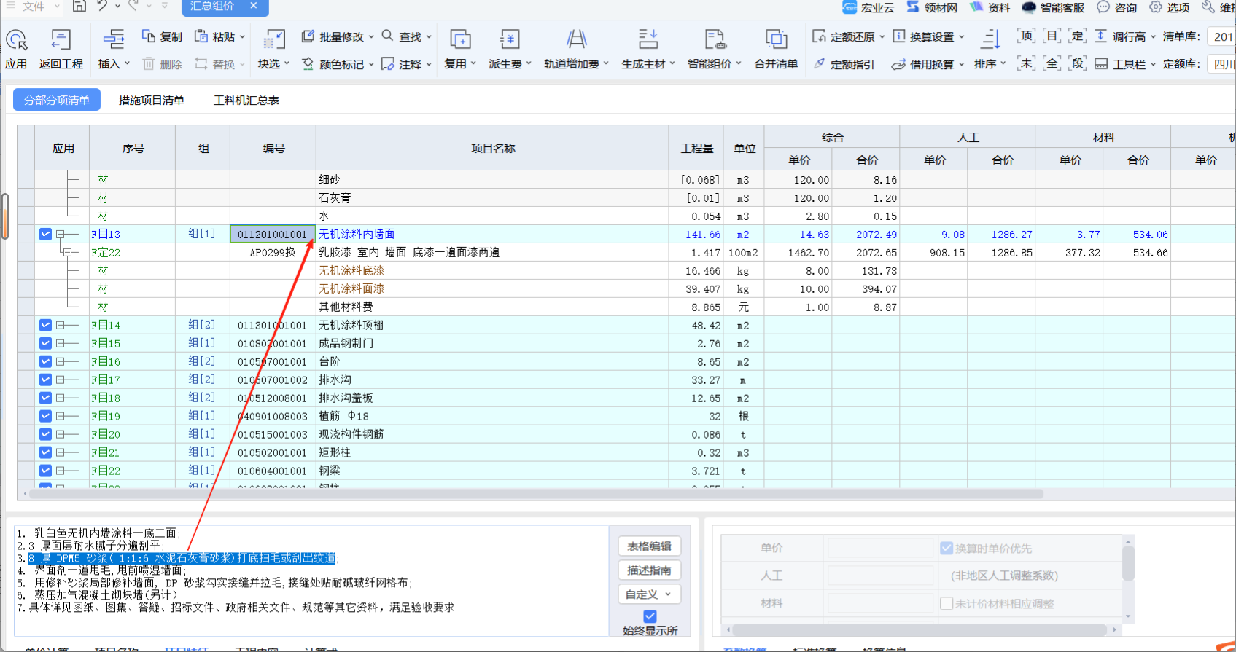The width and height of the screenshot is (1236, 652).
Task: Click the 应用 toolbar icon
Action: [16, 39]
